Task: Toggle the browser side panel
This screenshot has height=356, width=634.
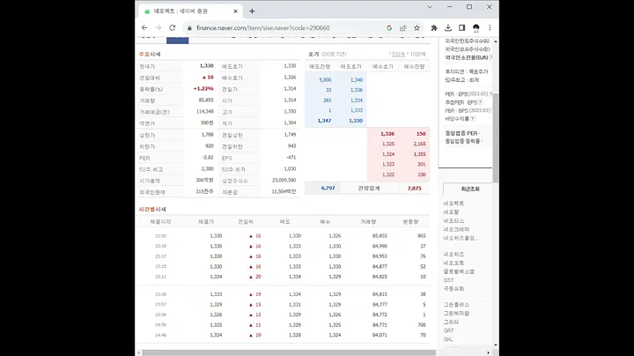Action: pyautogui.click(x=461, y=28)
